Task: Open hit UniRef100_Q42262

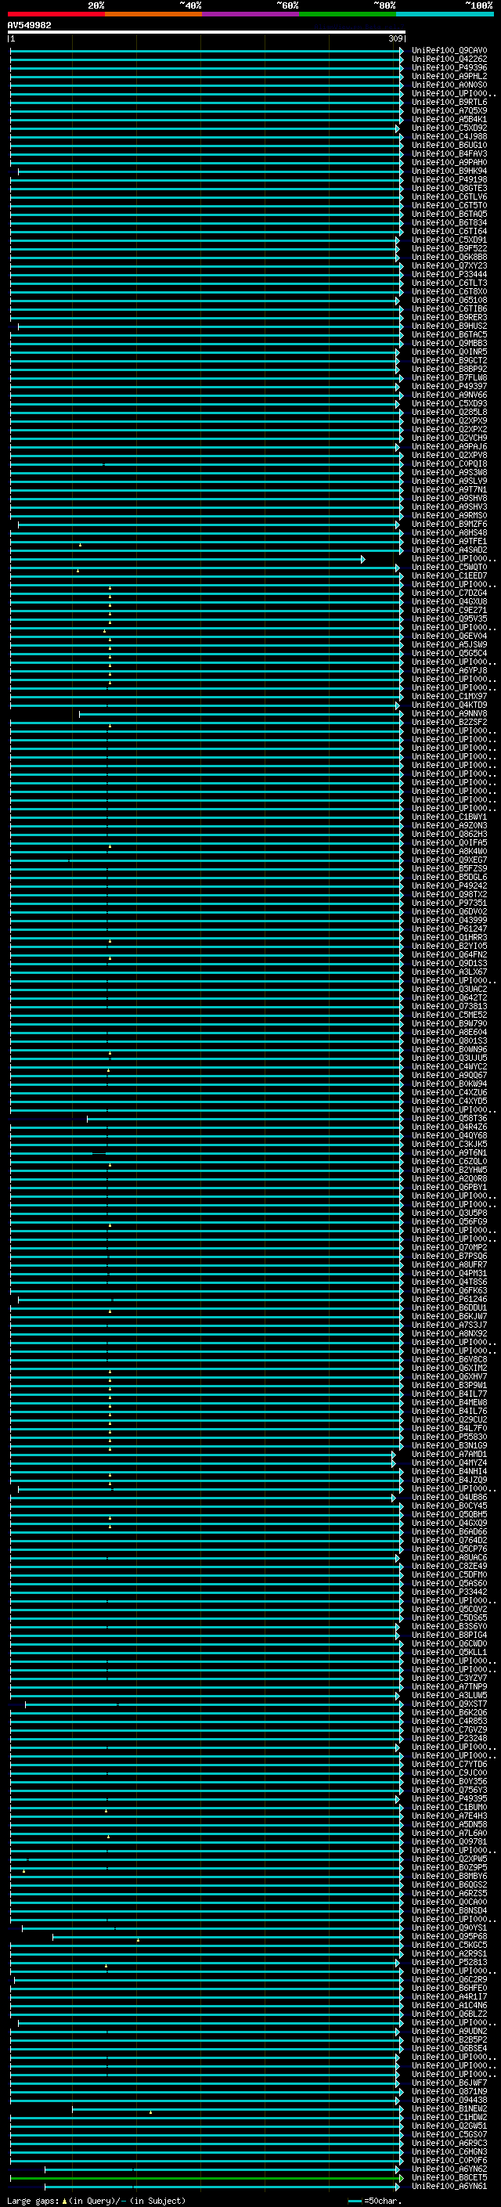Action: point(449,60)
